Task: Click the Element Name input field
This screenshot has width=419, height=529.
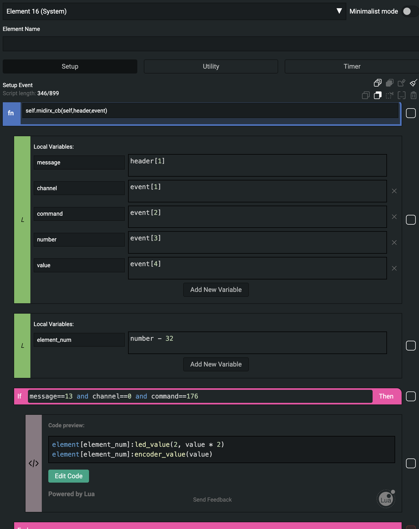Action: (211, 44)
